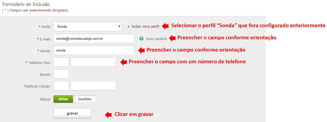Focus the E-mail input field

(94, 39)
